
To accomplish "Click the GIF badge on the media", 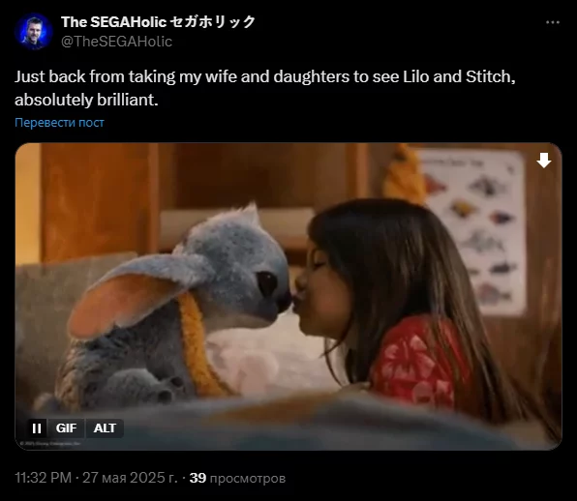I will coord(66,428).
